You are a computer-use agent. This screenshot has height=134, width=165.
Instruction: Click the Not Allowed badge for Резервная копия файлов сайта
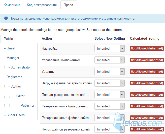(147, 118)
